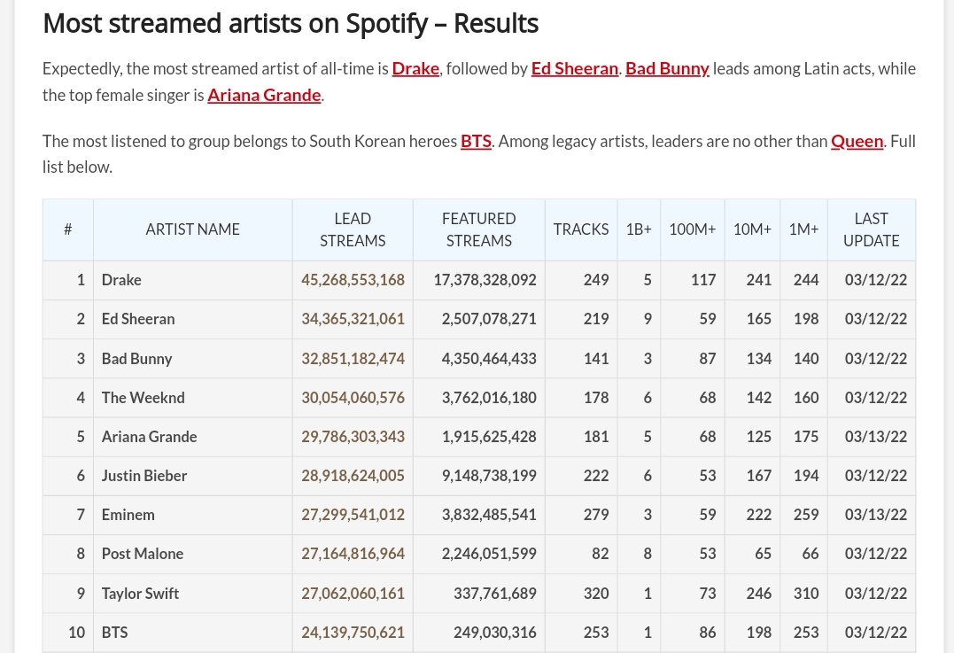Click lead streams value 30,054,060,576
Viewport: 954px width, 653px height.
(x=353, y=398)
